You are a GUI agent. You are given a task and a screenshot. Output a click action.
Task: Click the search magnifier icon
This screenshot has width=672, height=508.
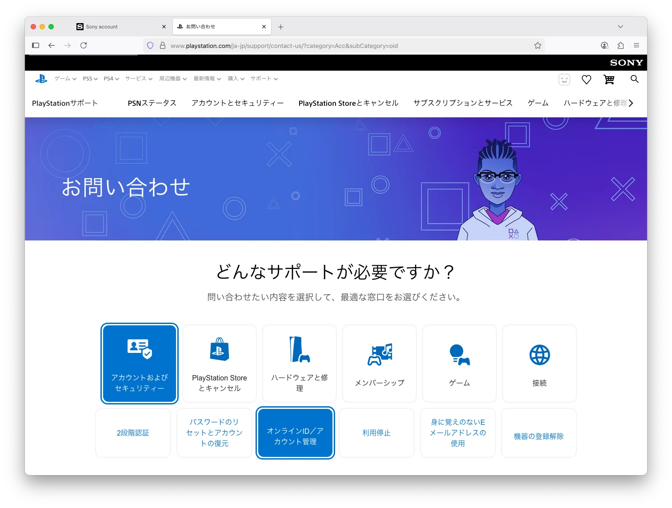pyautogui.click(x=635, y=79)
